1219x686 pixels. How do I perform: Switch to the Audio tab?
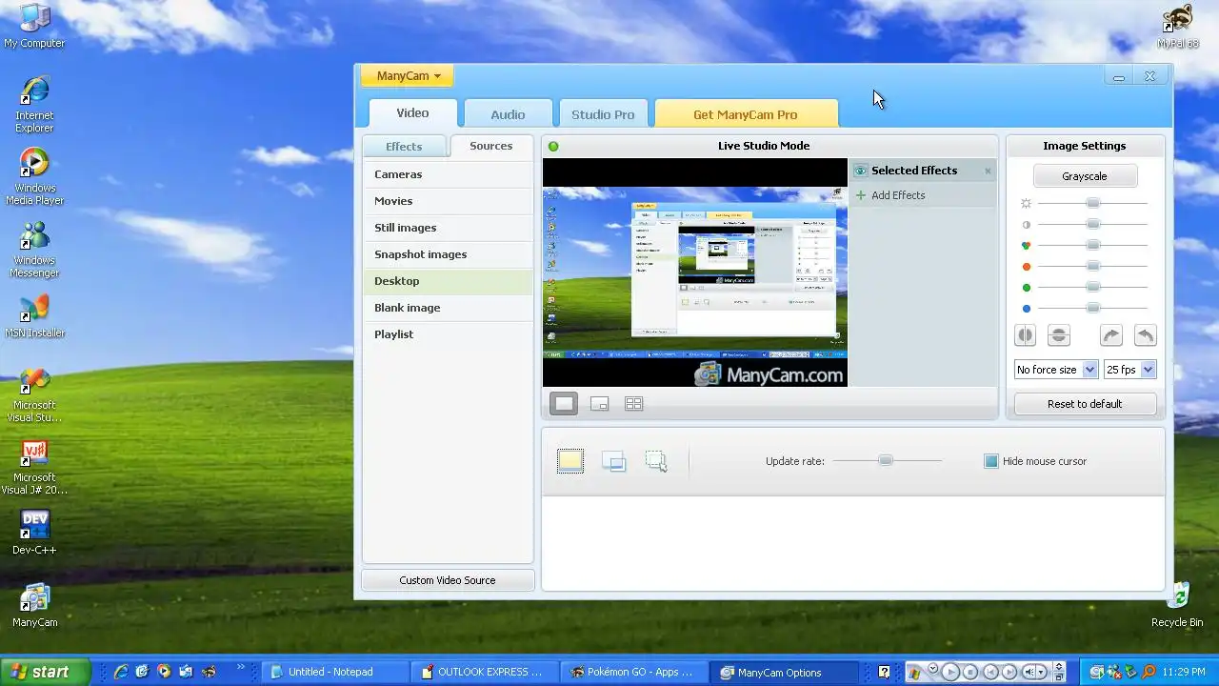(508, 114)
